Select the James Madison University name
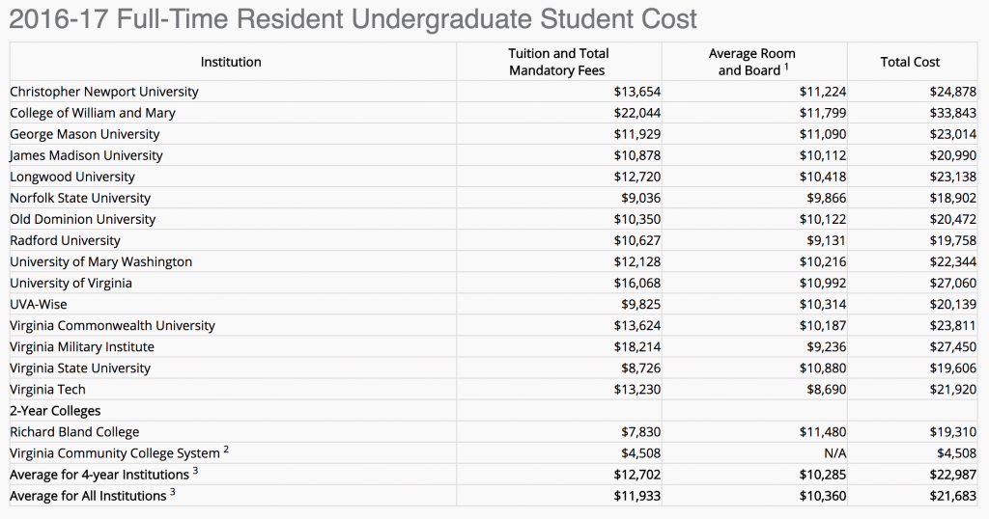Image resolution: width=989 pixels, height=519 pixels. point(86,155)
